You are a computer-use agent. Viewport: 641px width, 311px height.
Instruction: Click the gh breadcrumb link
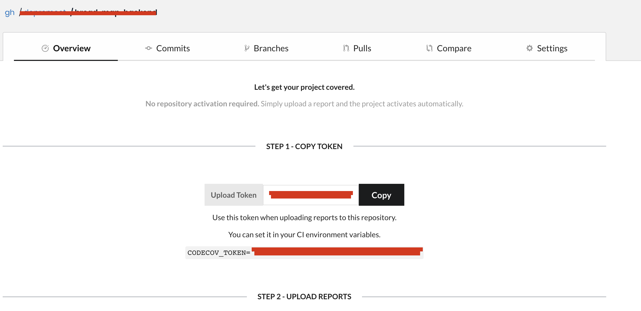click(x=10, y=12)
